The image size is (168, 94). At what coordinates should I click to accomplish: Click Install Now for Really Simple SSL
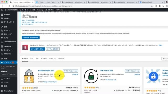(70, 71)
